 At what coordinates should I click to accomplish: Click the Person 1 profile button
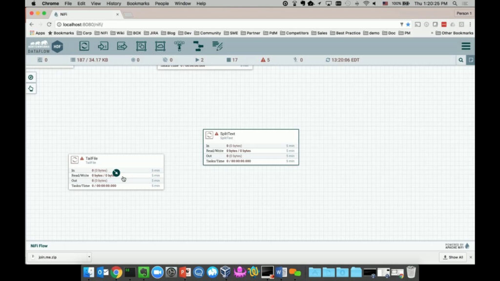464,13
